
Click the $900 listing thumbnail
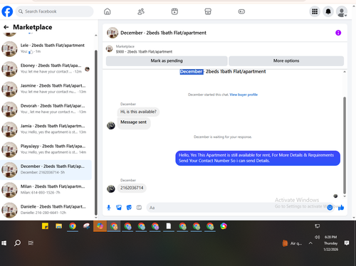click(x=110, y=49)
